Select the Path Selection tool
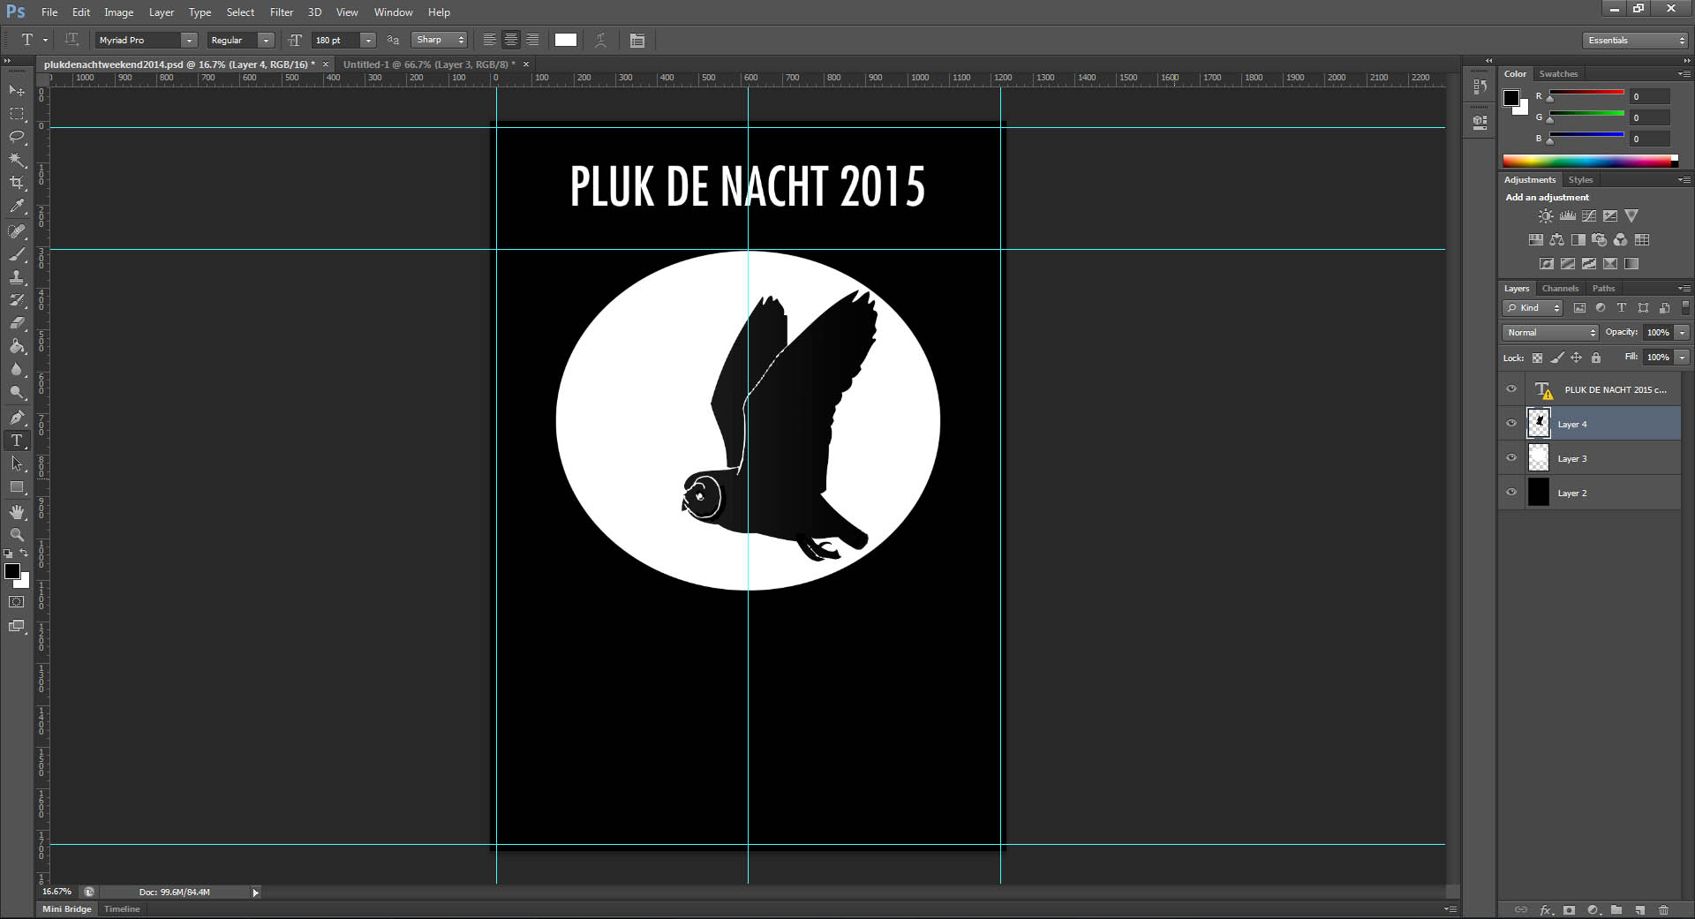 (17, 463)
